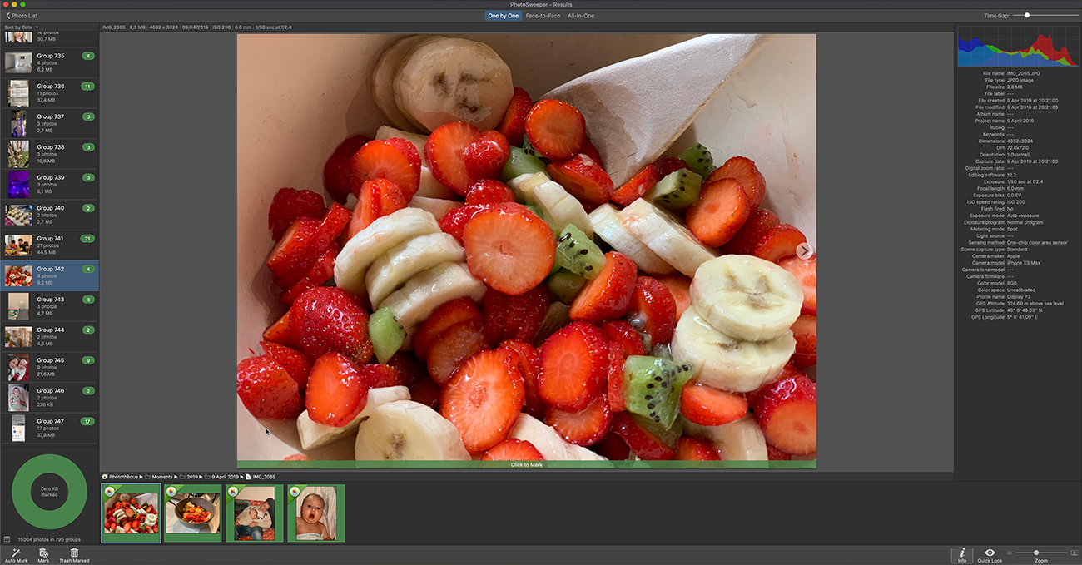Viewport: 1082px width, 565px height.
Task: Click Photos library icon on baby thumbnail
Action: click(294, 491)
